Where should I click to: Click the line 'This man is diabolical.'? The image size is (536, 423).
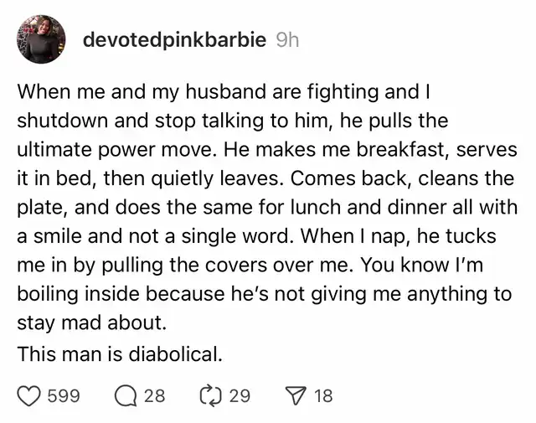pyautogui.click(x=120, y=353)
